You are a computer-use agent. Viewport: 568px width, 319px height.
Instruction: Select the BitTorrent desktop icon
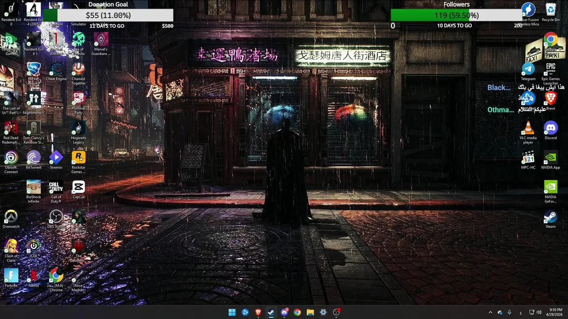point(33,160)
